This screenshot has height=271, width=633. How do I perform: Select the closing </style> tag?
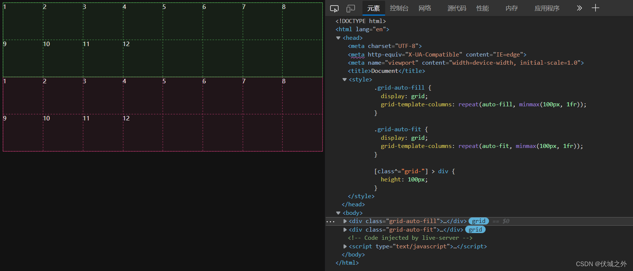tap(361, 196)
